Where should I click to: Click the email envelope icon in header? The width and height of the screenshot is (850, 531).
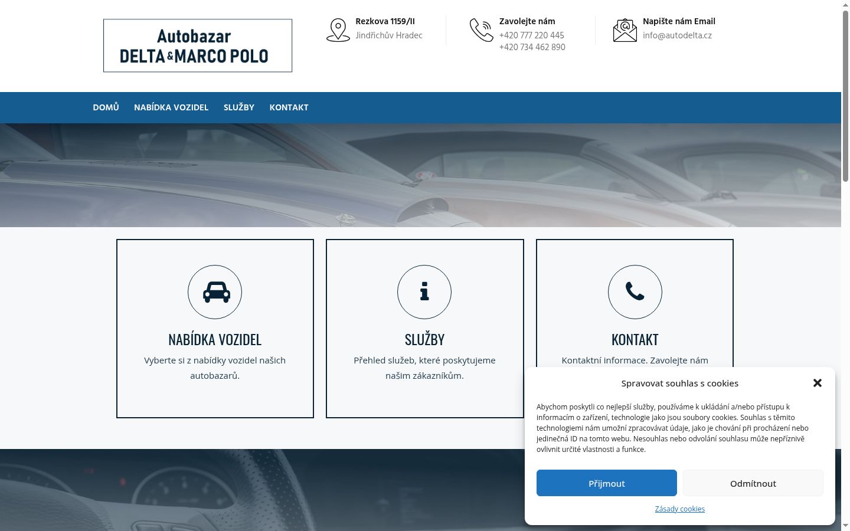[x=625, y=30]
